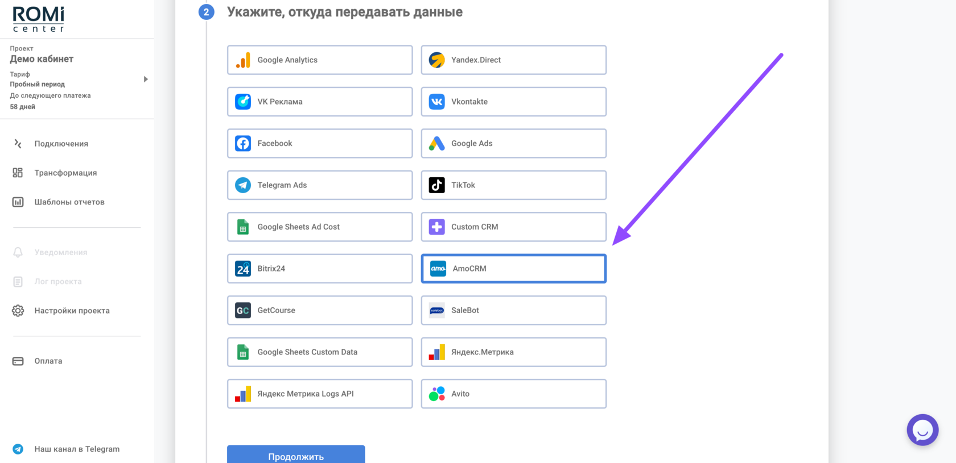Click the AmoCRM logo icon
The image size is (956, 463).
click(438, 269)
